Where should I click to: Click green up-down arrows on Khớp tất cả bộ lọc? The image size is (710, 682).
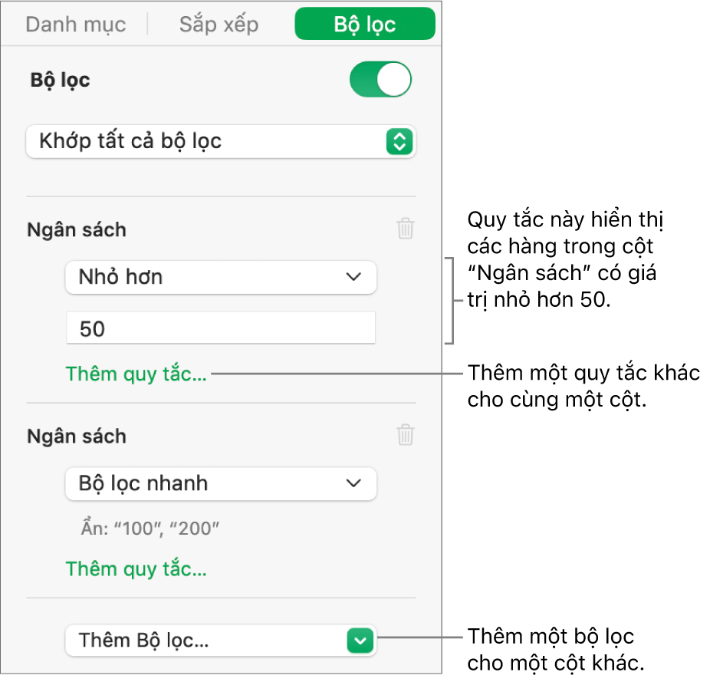click(399, 142)
